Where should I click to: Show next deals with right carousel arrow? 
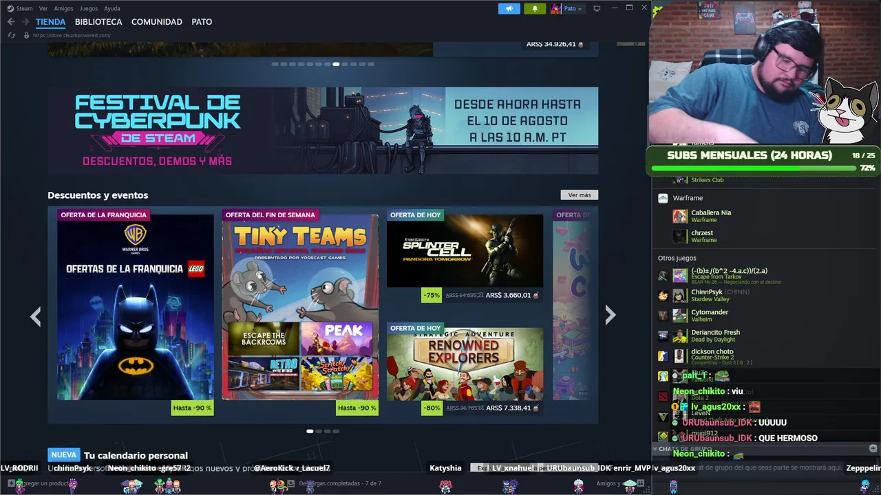tap(610, 315)
